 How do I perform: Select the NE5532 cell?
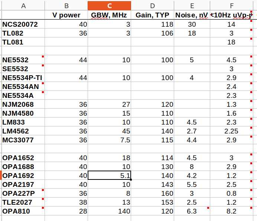tap(23, 60)
